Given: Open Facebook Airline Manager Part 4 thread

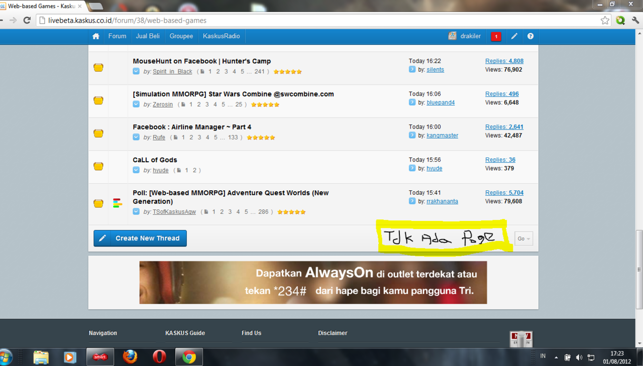Looking at the screenshot, I should tap(192, 127).
